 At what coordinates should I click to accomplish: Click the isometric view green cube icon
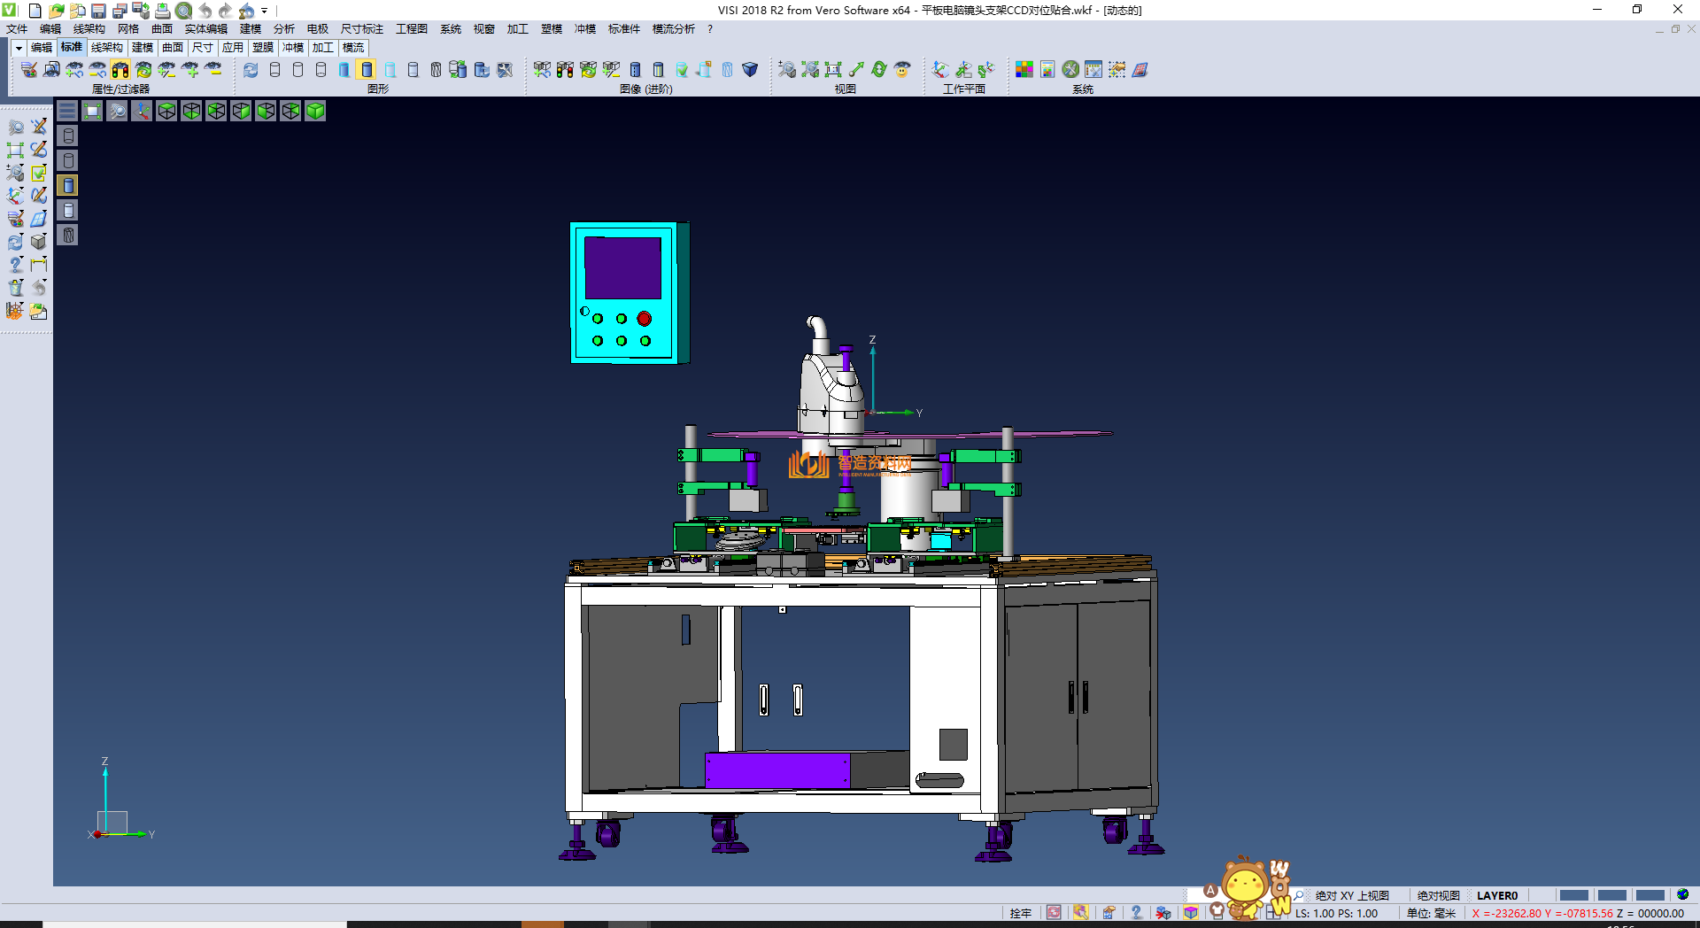[x=315, y=111]
